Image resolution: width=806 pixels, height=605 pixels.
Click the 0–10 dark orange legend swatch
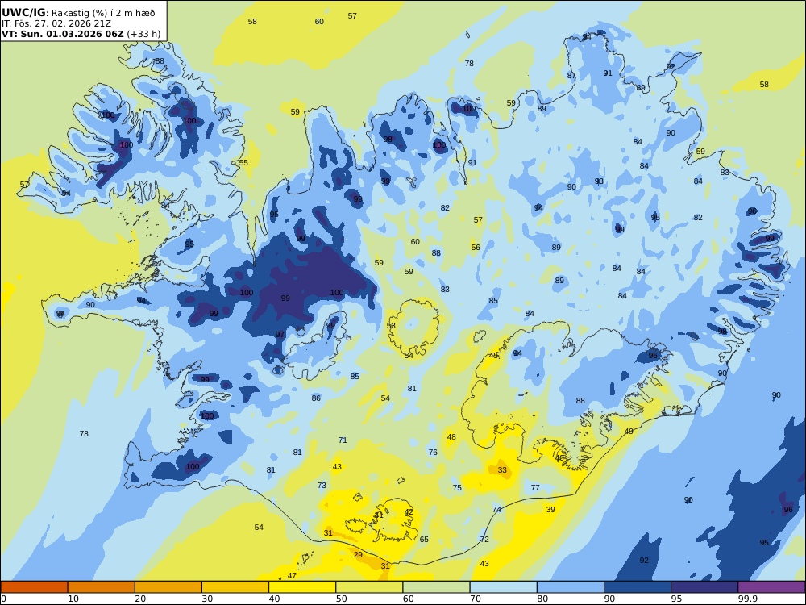pos(34,587)
